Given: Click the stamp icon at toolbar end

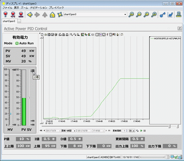Looking at the screenshot, I should click(x=179, y=14).
